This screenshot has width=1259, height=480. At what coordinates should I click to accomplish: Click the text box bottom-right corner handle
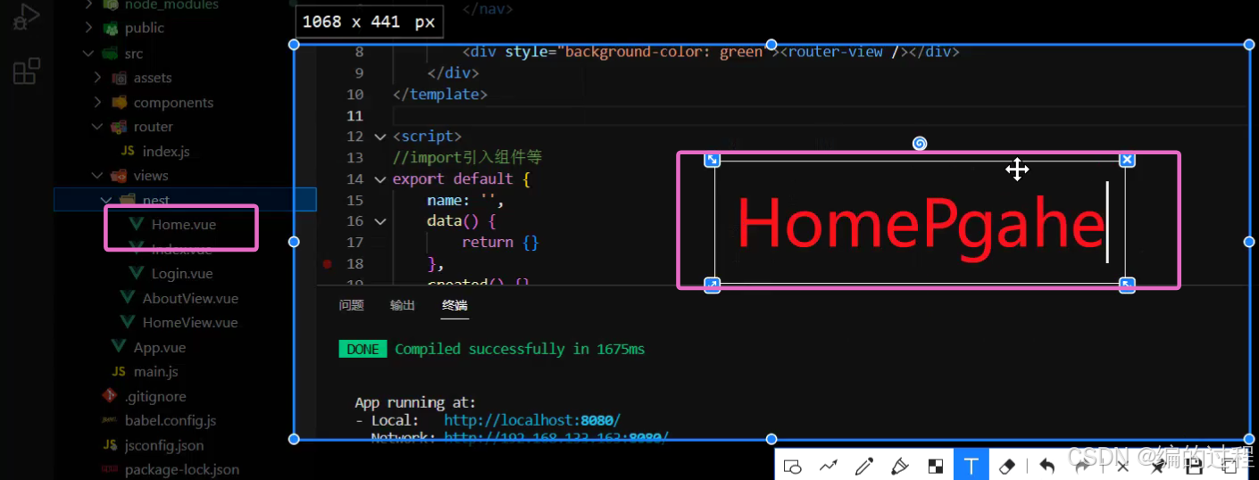tap(1127, 285)
